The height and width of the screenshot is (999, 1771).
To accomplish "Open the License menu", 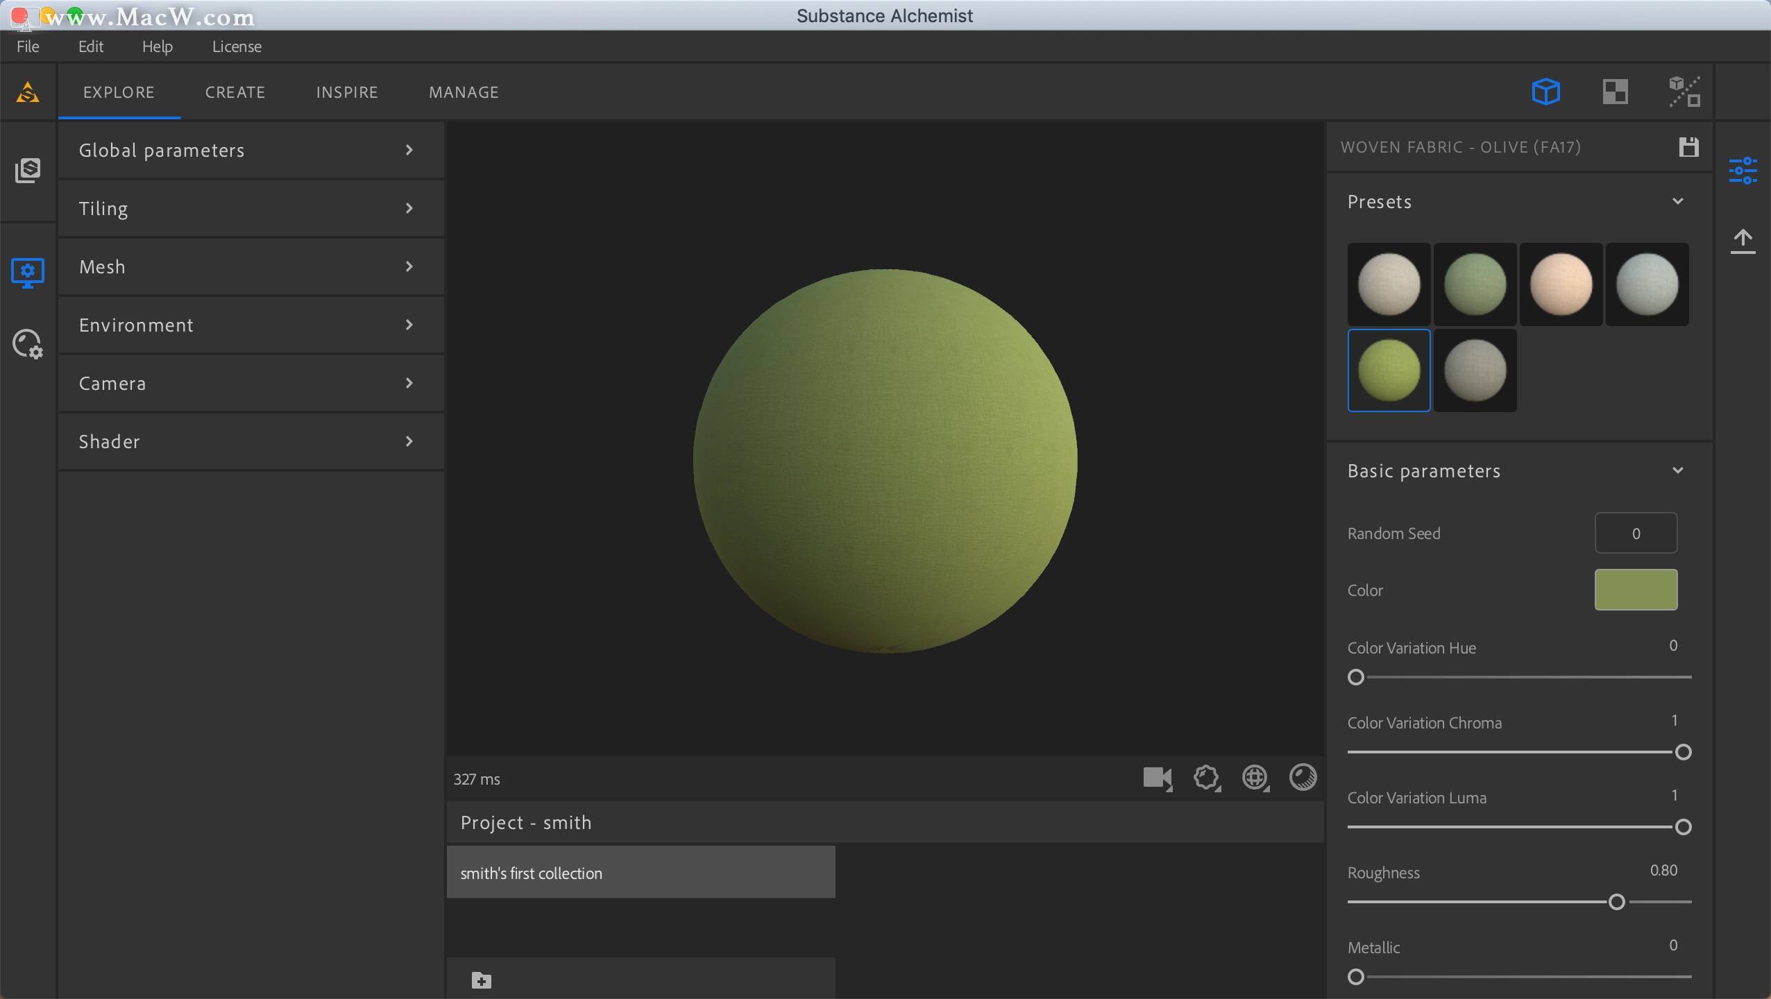I will click(237, 46).
